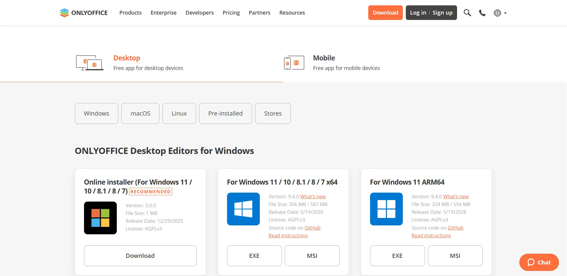The image size is (567, 276).
Task: Go to the Pricing page
Action: pyautogui.click(x=231, y=13)
